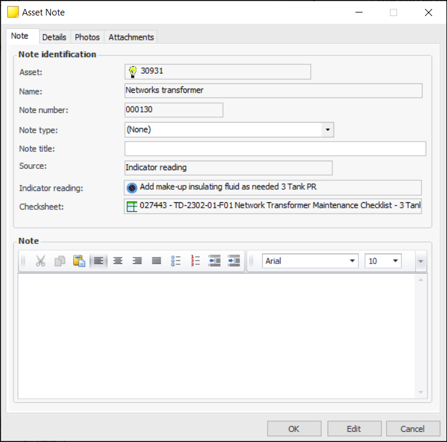447x442 pixels.
Task: Open the Arial font name dropdown
Action: click(352, 261)
